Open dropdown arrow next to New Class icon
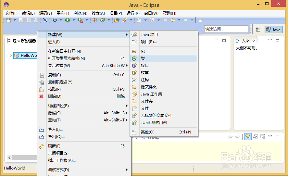This screenshot has height=176, width=288. [x=109, y=20]
